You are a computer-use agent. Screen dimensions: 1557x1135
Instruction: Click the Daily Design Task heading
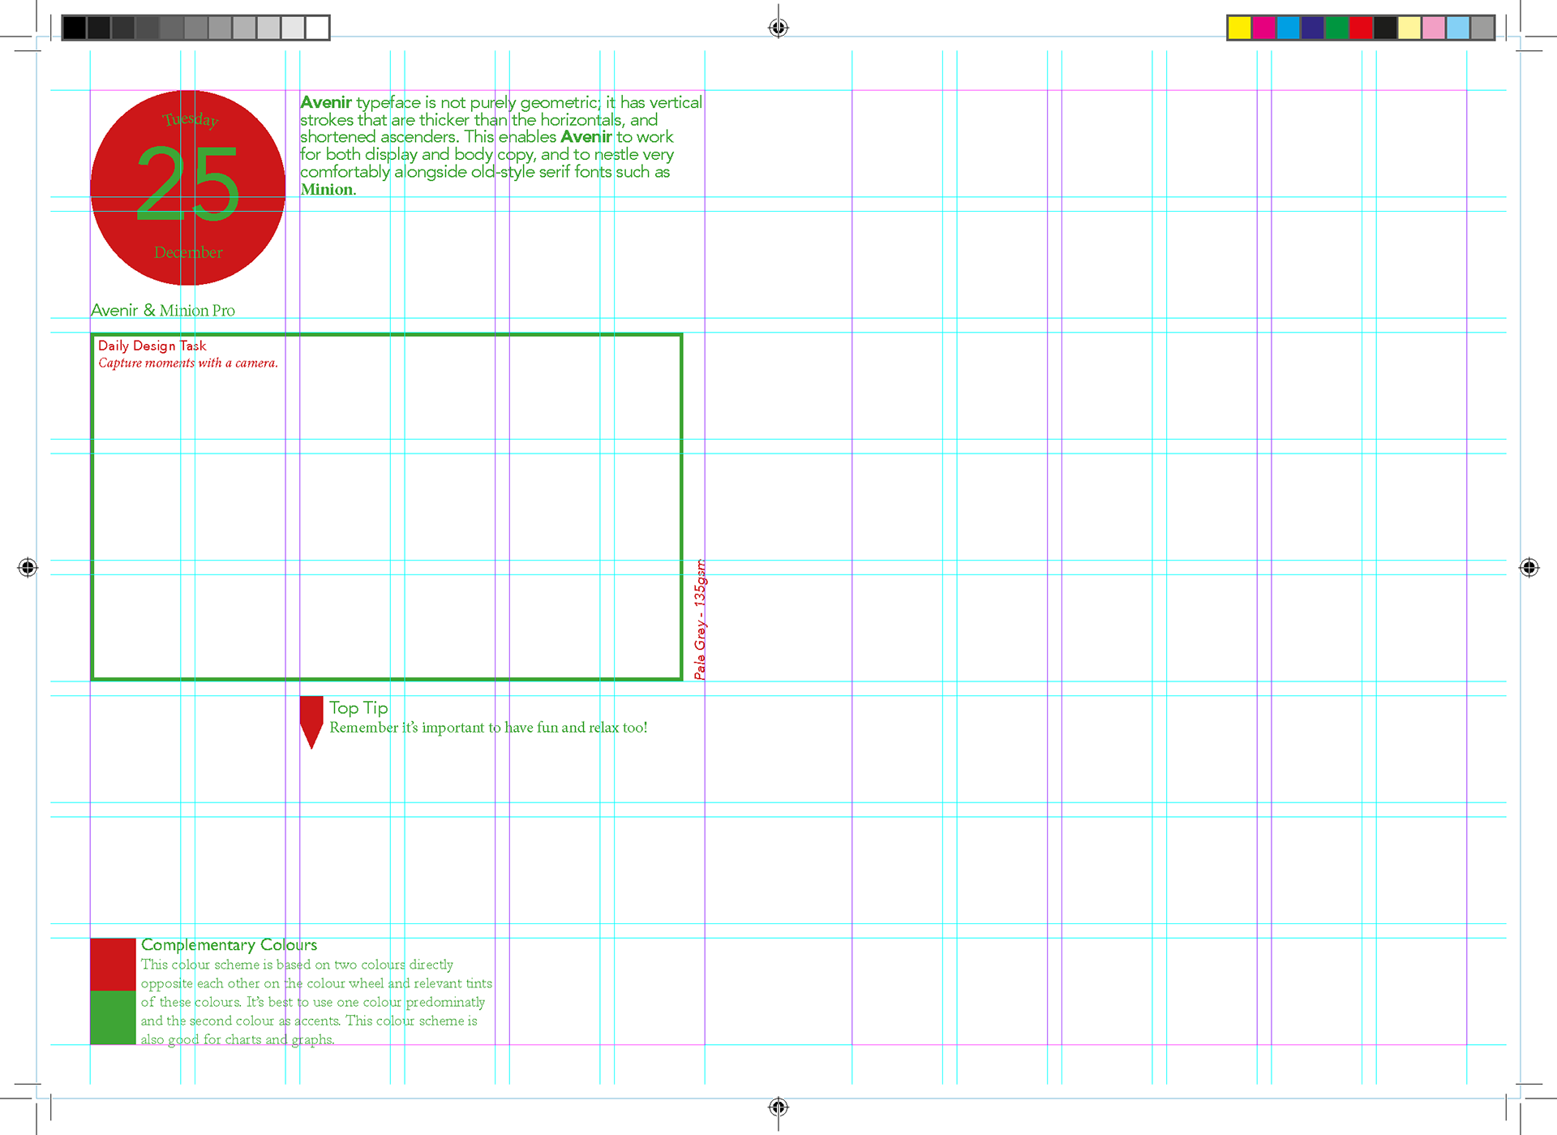point(152,346)
